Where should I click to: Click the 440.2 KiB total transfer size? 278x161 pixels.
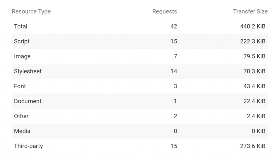253,26
